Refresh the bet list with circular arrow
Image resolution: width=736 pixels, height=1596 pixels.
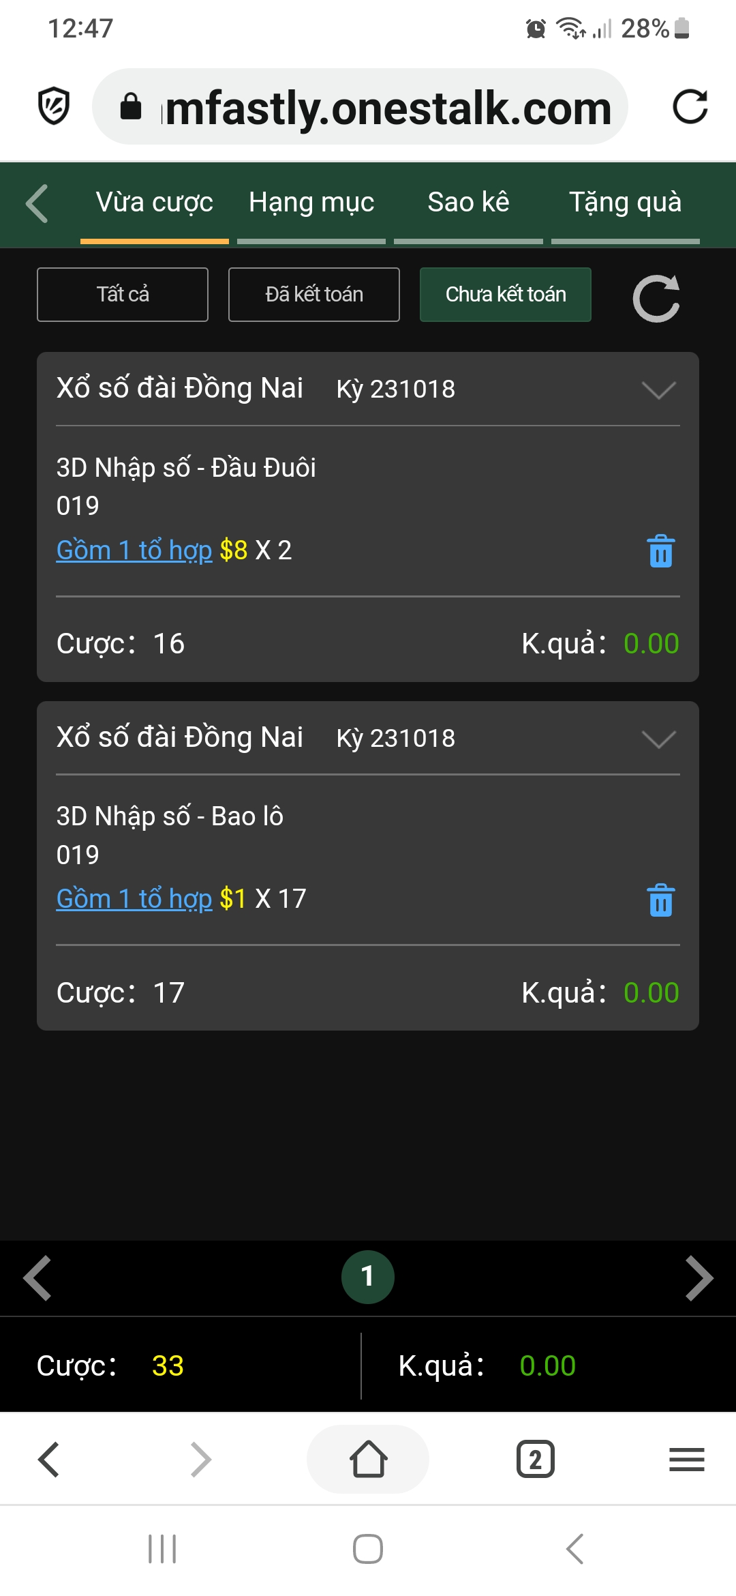(x=656, y=298)
